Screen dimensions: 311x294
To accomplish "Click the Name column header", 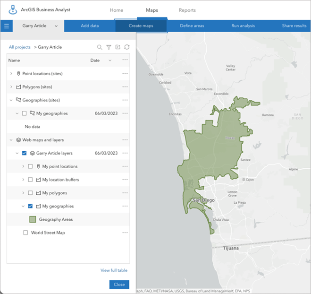I will pyautogui.click(x=14, y=61).
